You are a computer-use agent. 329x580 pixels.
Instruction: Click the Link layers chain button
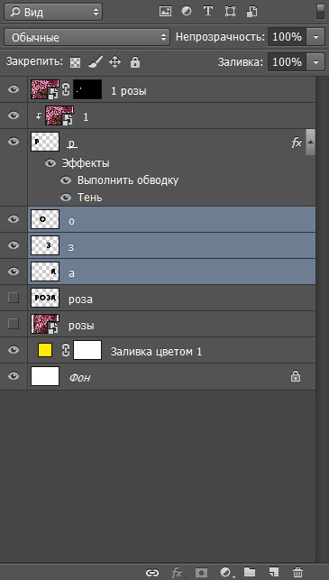click(152, 573)
